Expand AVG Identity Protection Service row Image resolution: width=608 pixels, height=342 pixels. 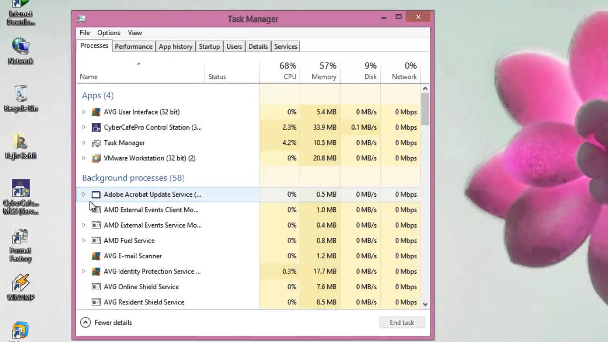[x=84, y=272]
